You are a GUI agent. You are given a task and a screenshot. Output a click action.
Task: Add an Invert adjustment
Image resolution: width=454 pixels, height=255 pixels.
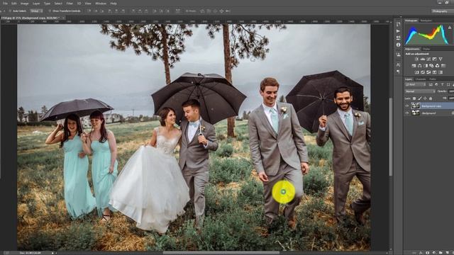click(x=417, y=72)
